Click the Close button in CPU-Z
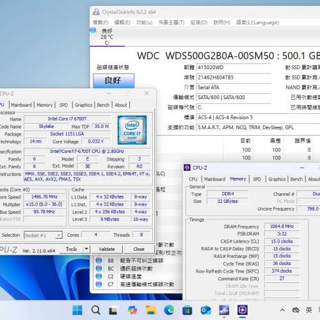This screenshot has height=320, width=320. pos(139,249)
